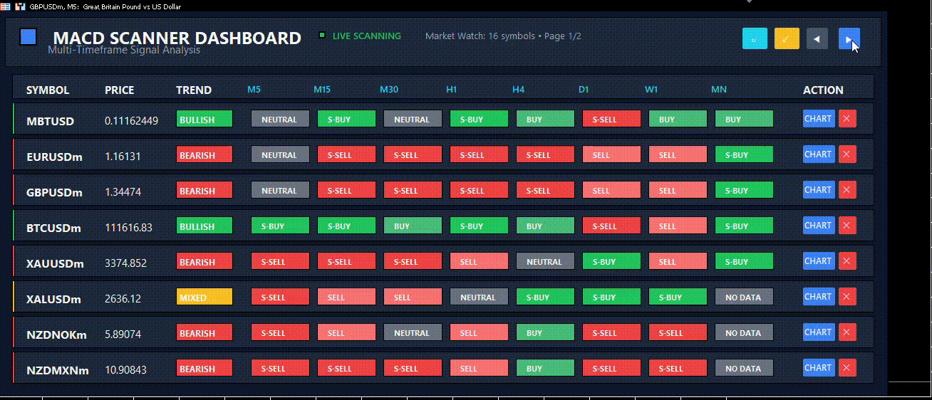
Task: Click XALUSDm's W1 S-BUY signal cell
Action: click(x=678, y=297)
